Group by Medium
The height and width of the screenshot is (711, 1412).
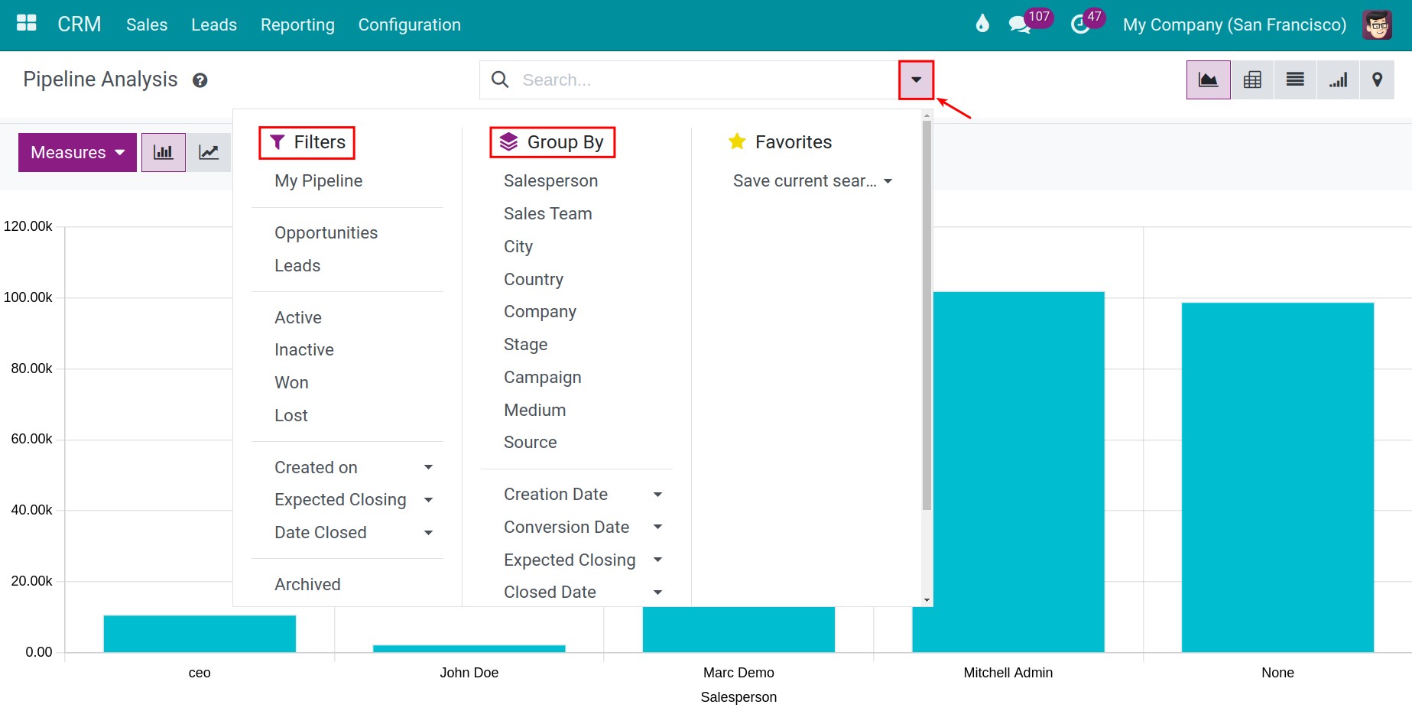(534, 411)
